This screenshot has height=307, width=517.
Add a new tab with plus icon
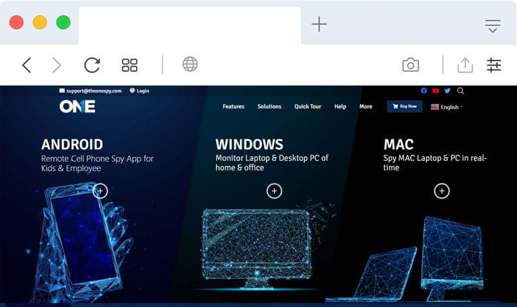(x=319, y=24)
